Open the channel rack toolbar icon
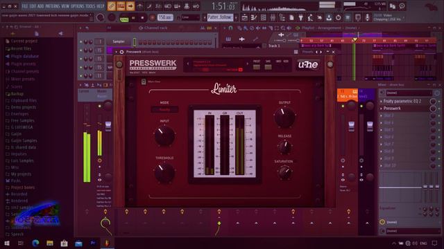The width and height of the screenshot is (444, 249). 264,18
